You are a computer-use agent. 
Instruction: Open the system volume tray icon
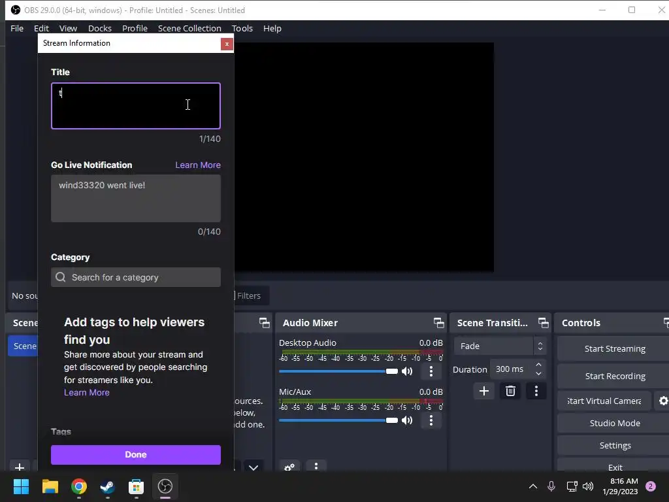[588, 486]
